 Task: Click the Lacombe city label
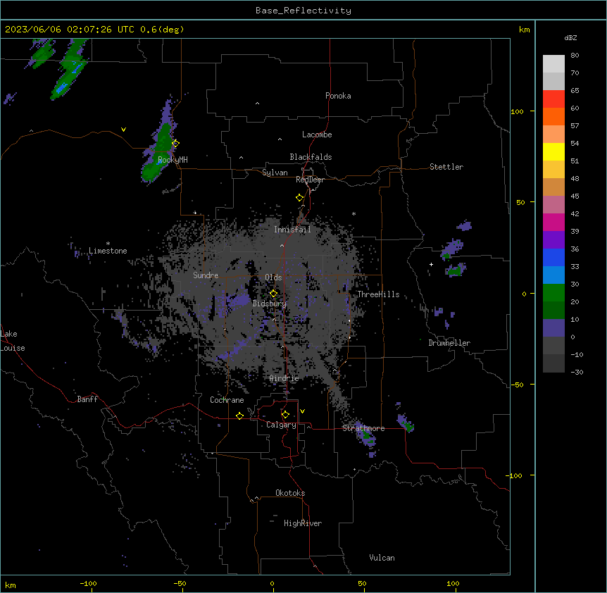tap(317, 135)
